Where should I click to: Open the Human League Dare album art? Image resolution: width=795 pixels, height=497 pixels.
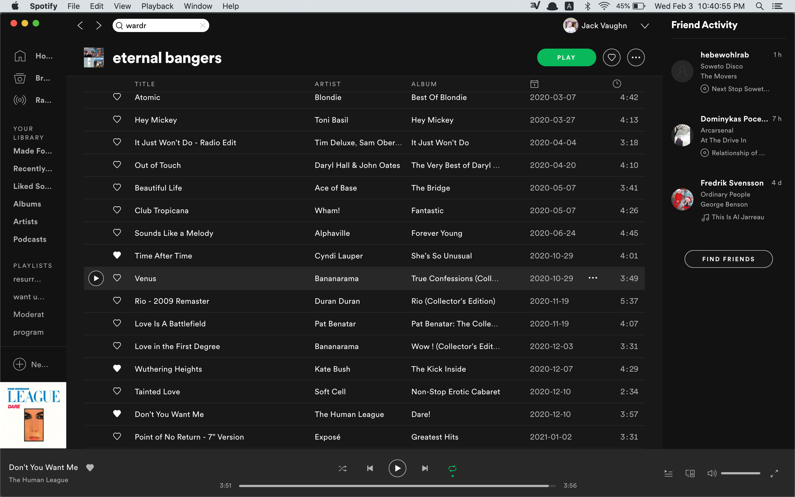click(x=33, y=415)
